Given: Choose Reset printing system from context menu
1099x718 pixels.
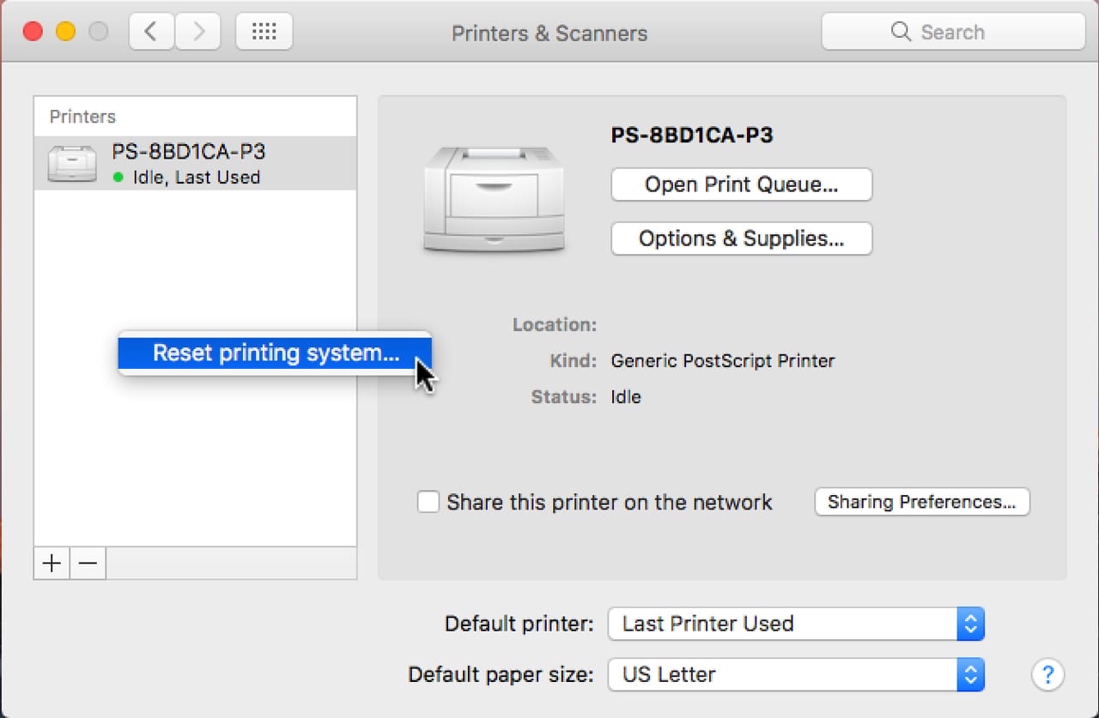Looking at the screenshot, I should 275,353.
